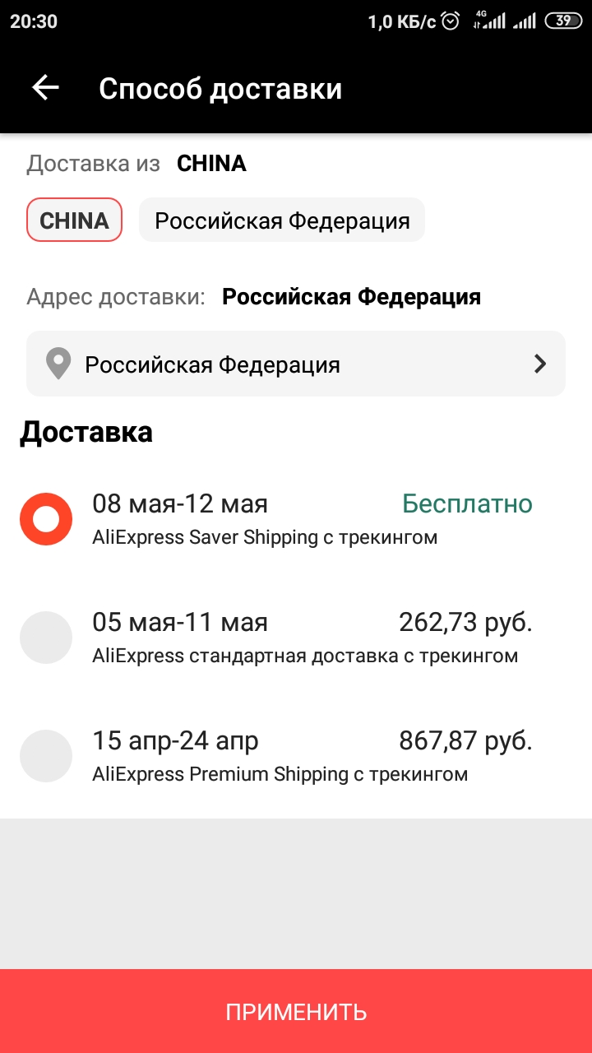The width and height of the screenshot is (592, 1053).
Task: Select the 262,73 руб. standard delivery radio
Action: pos(46,638)
